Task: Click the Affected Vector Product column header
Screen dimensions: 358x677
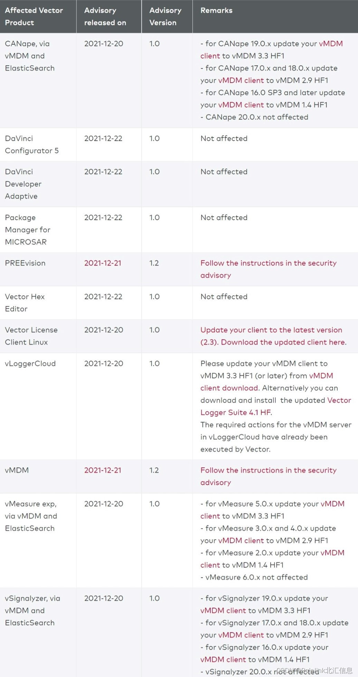Action: (38, 17)
